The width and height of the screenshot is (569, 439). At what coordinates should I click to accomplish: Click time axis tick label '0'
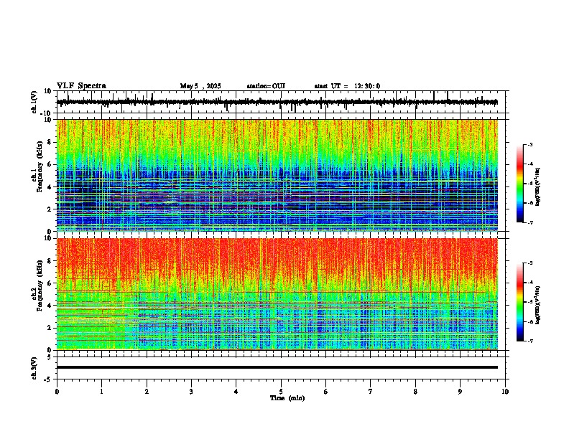57,392
